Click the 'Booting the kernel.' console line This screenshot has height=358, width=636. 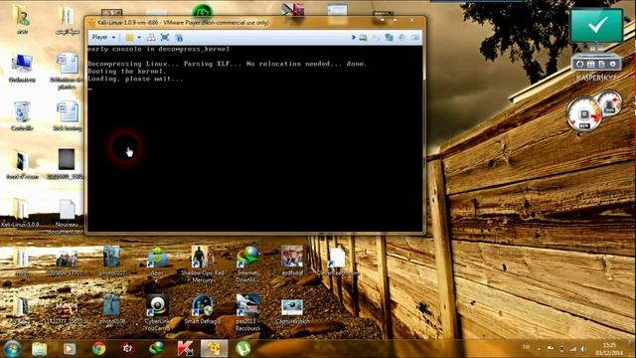point(126,71)
